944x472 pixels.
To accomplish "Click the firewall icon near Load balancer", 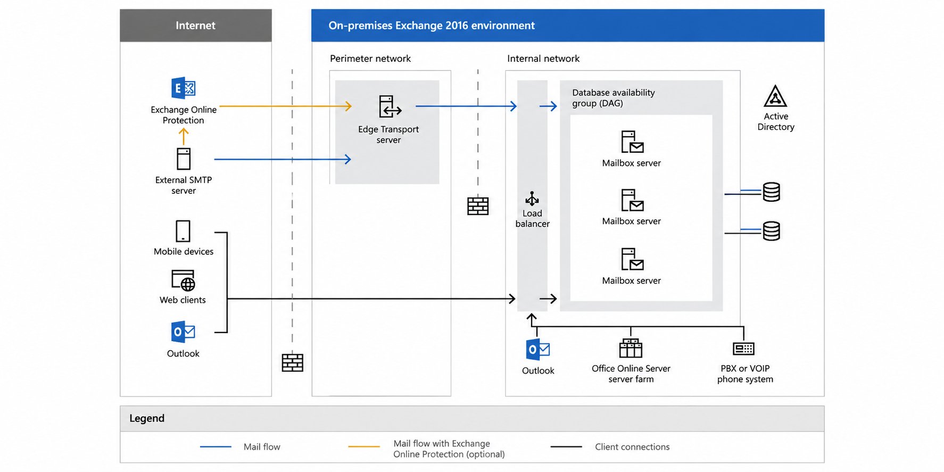I will tap(478, 206).
